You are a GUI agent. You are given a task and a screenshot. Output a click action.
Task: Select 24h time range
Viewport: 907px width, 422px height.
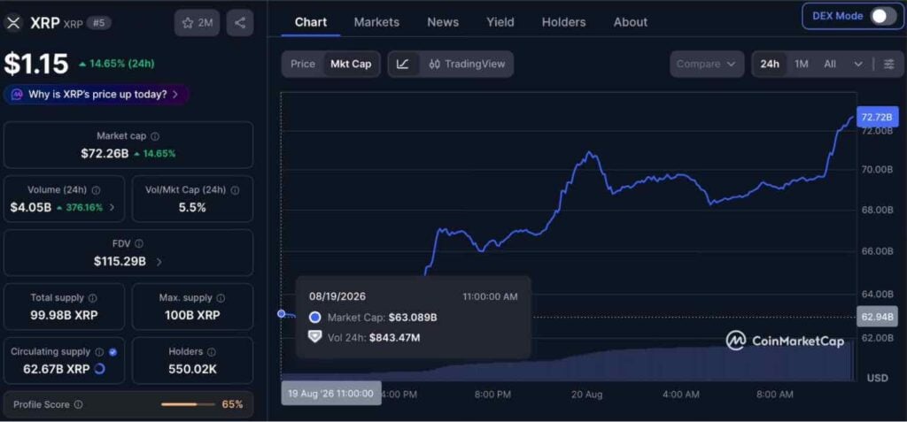click(770, 65)
